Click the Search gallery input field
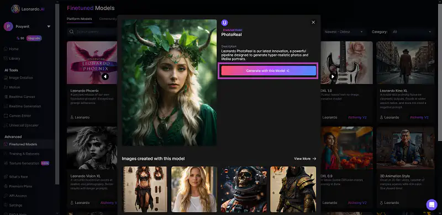Screen dimensions: 442x215 (93, 32)
